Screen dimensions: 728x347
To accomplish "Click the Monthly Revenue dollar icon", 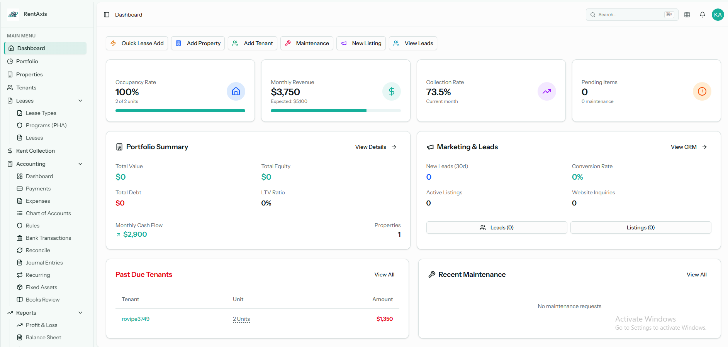I will click(x=391, y=91).
